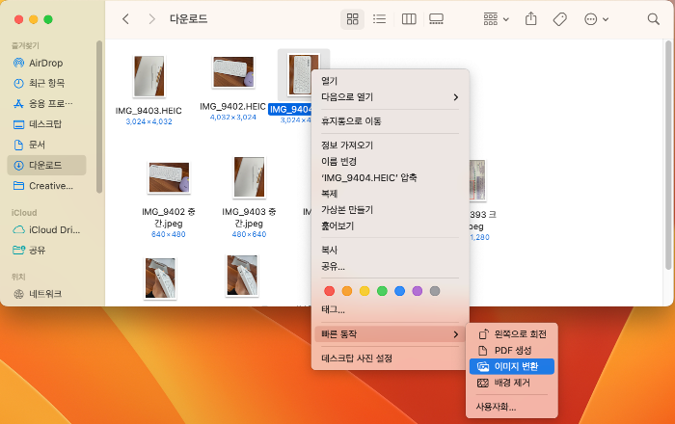
Task: Choose 사용자화... in the submenu
Action: [x=512, y=407]
